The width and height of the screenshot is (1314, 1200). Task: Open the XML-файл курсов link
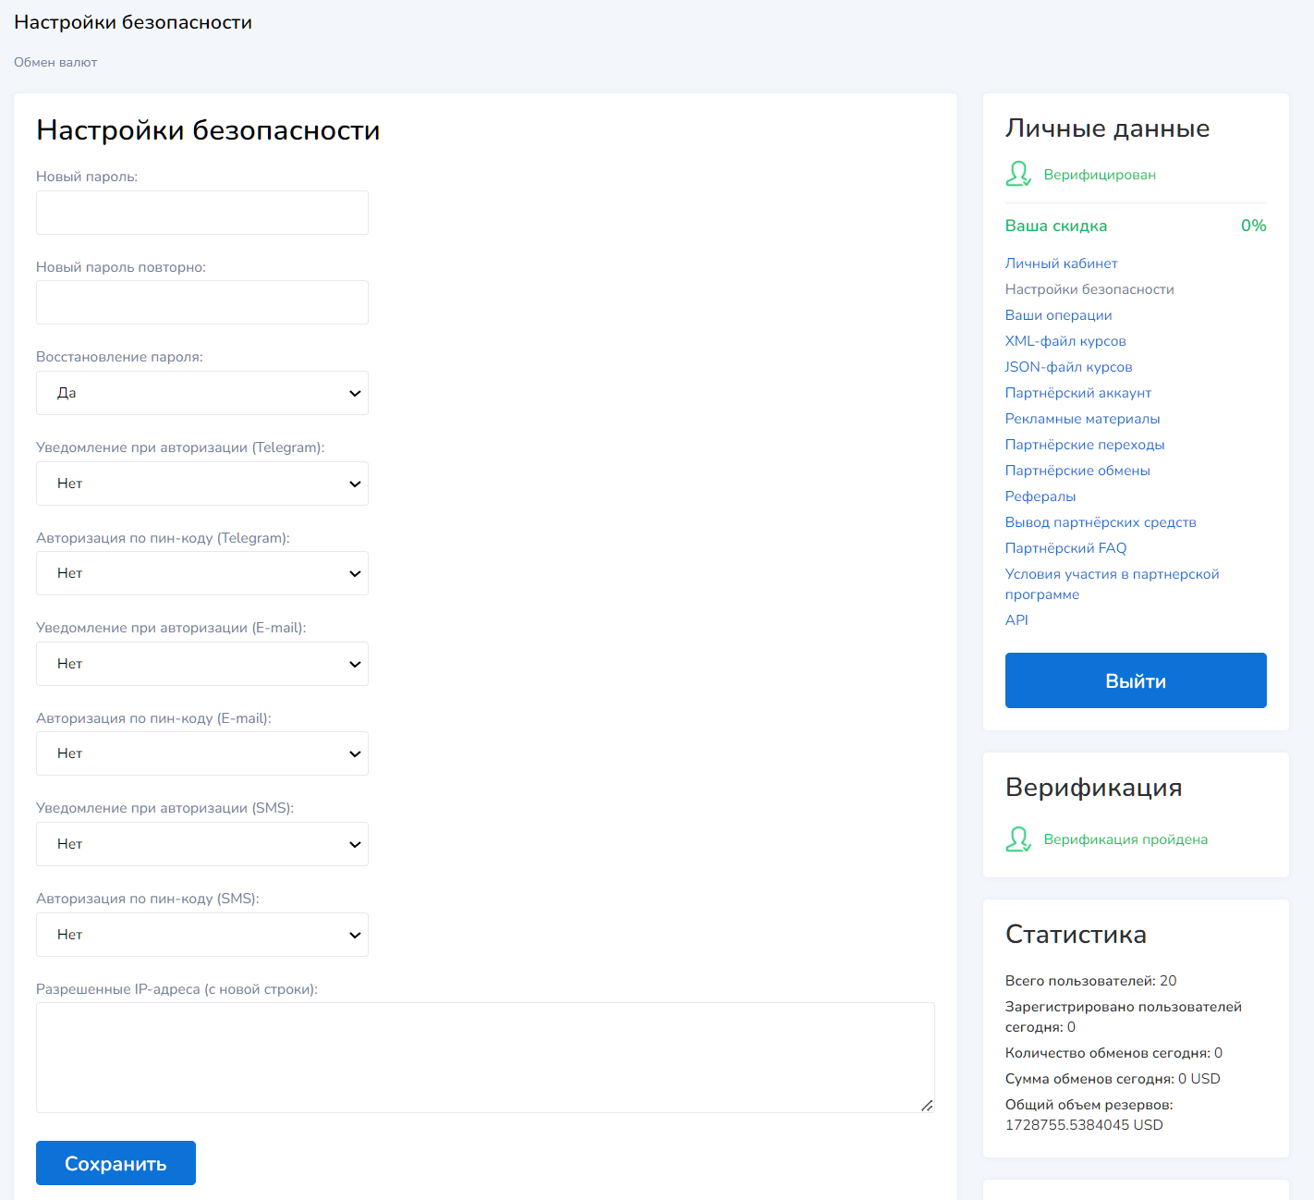1065,341
